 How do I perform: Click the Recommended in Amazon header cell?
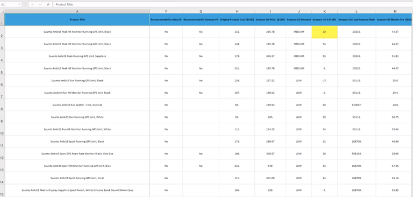(201, 19)
